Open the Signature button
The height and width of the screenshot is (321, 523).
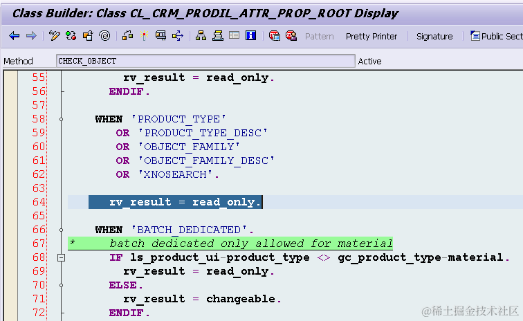[x=434, y=37]
